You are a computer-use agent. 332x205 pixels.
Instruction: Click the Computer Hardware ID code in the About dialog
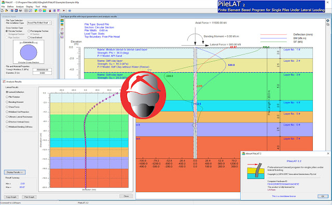click(283, 184)
